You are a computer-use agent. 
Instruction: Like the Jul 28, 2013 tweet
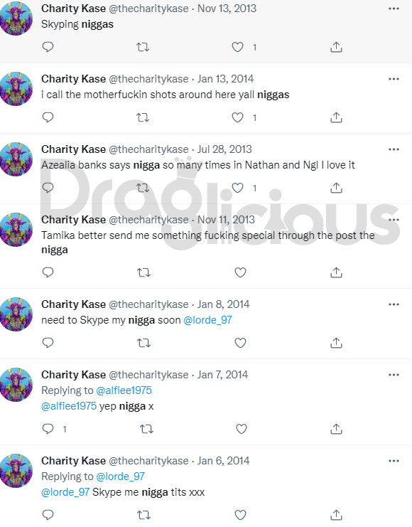pyautogui.click(x=237, y=188)
